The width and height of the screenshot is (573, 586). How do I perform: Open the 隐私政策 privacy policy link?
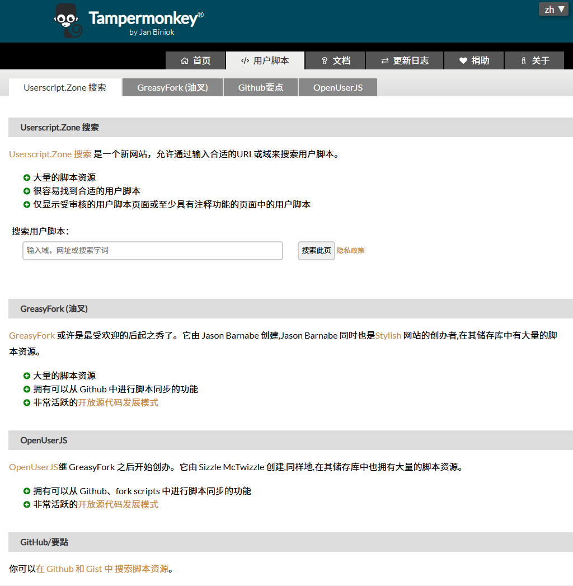tap(351, 251)
